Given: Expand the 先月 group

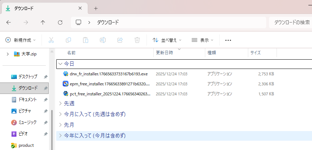Looking at the screenshot, I should pos(61,125).
